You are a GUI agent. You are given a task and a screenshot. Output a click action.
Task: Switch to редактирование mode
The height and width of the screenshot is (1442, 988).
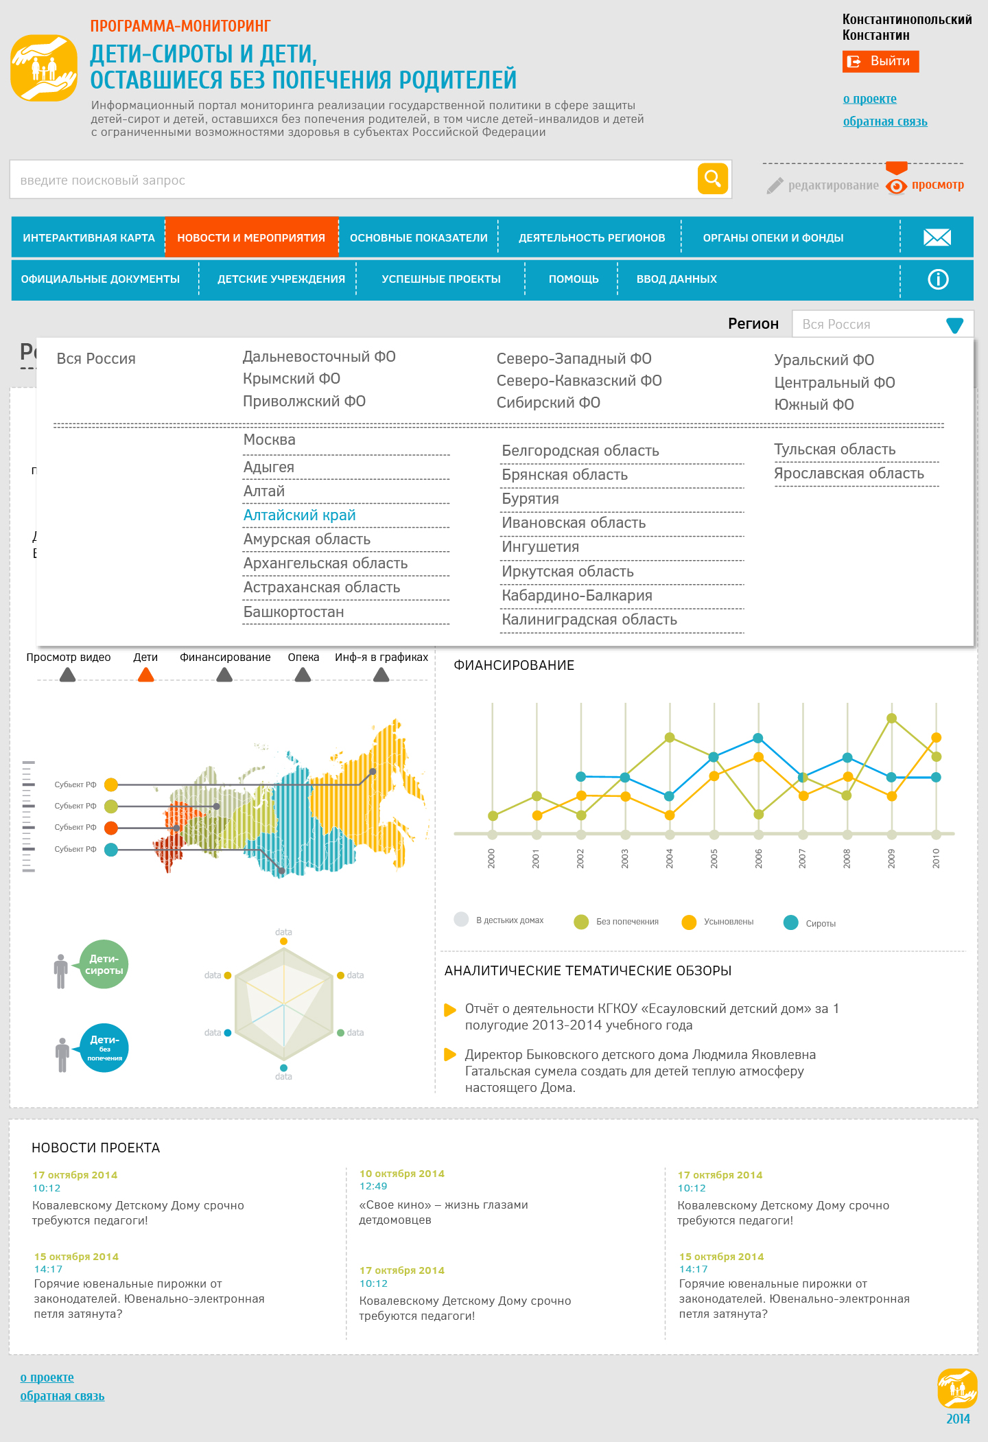point(833,185)
